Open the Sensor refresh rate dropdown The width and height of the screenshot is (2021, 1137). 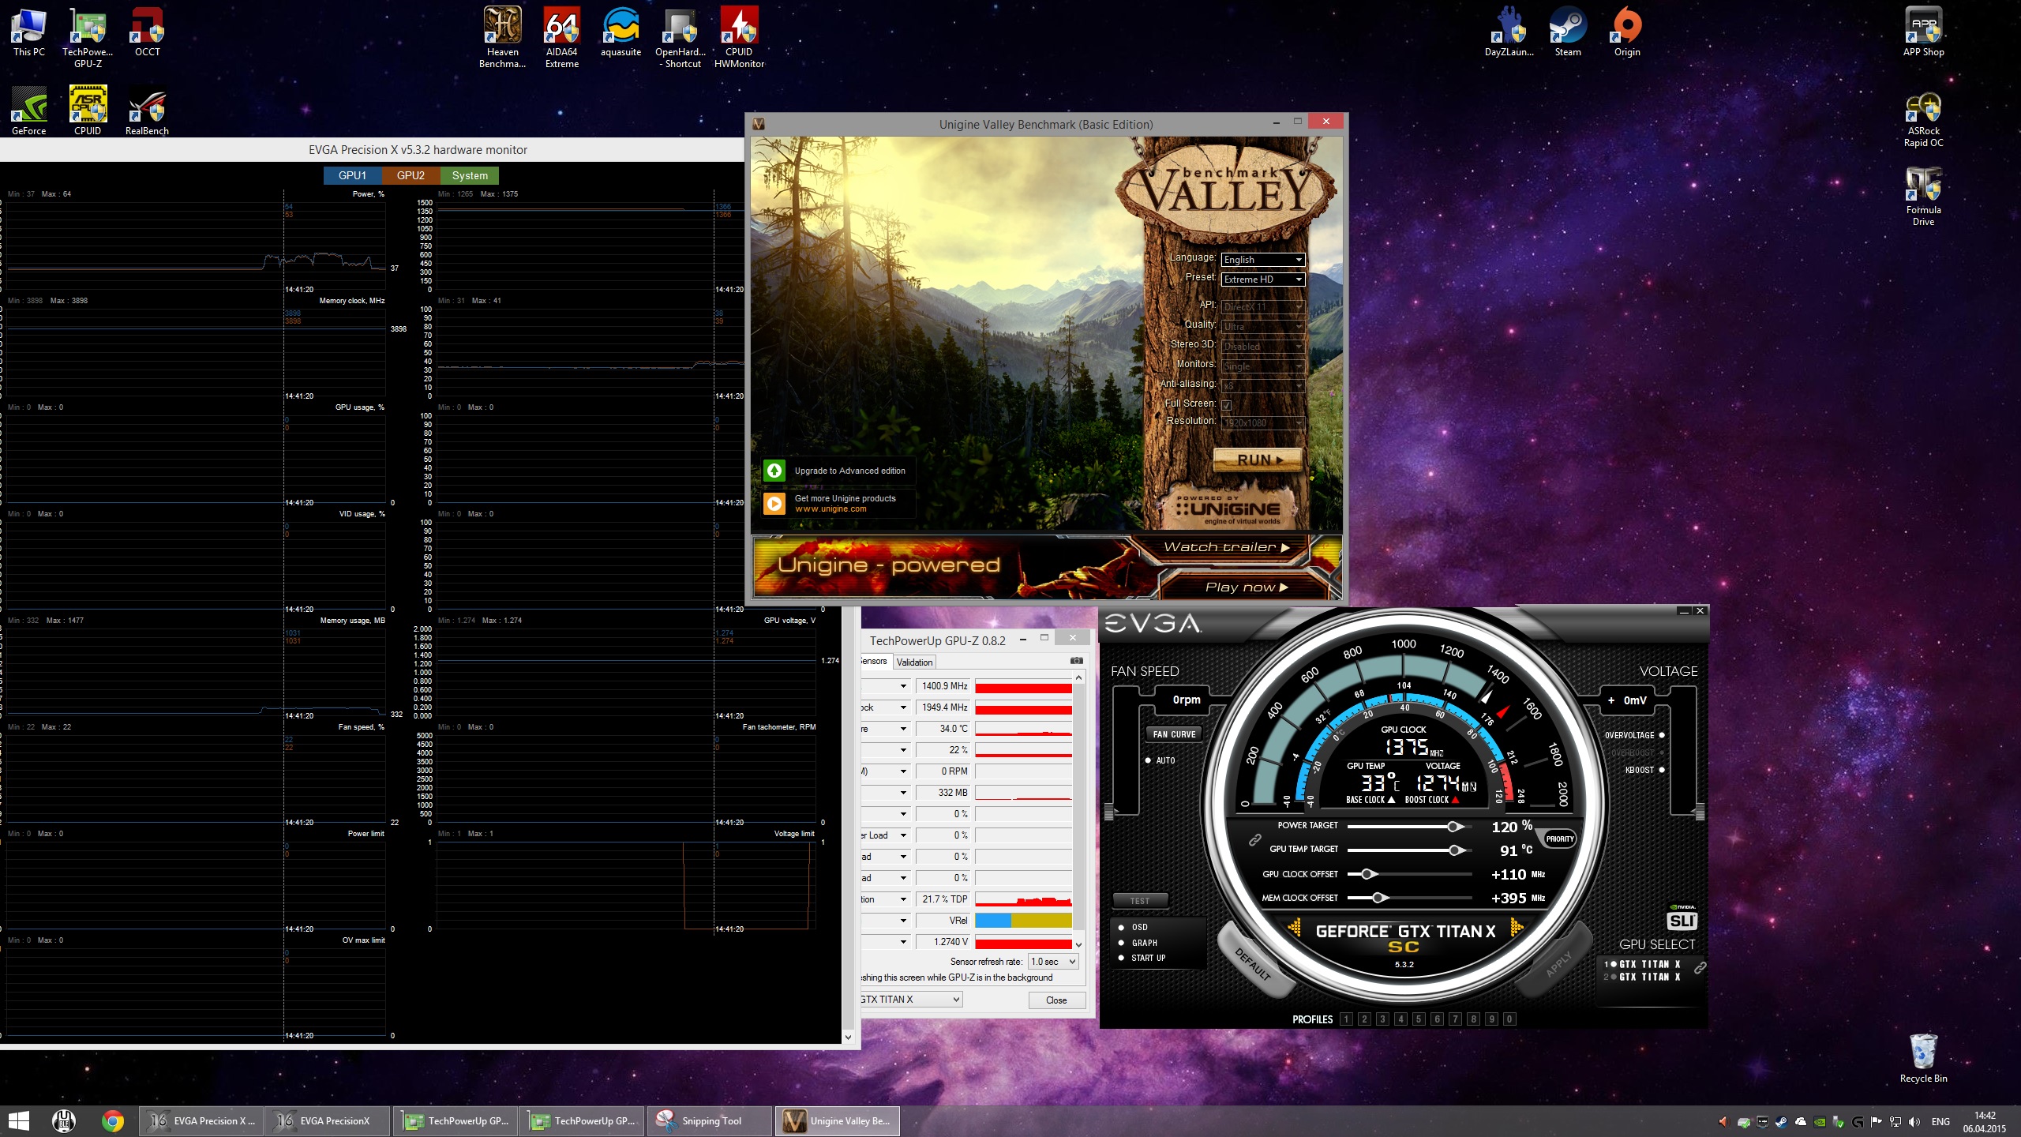(1053, 962)
